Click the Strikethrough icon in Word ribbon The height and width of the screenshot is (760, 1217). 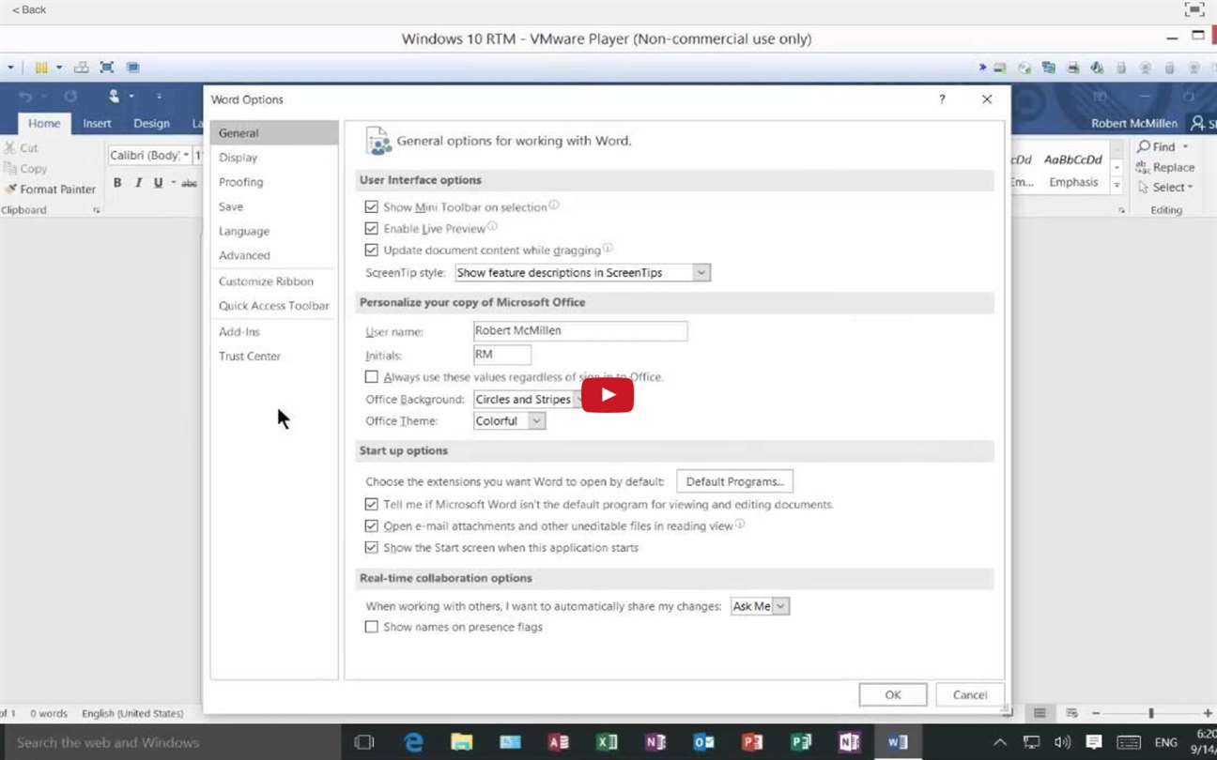tap(190, 183)
